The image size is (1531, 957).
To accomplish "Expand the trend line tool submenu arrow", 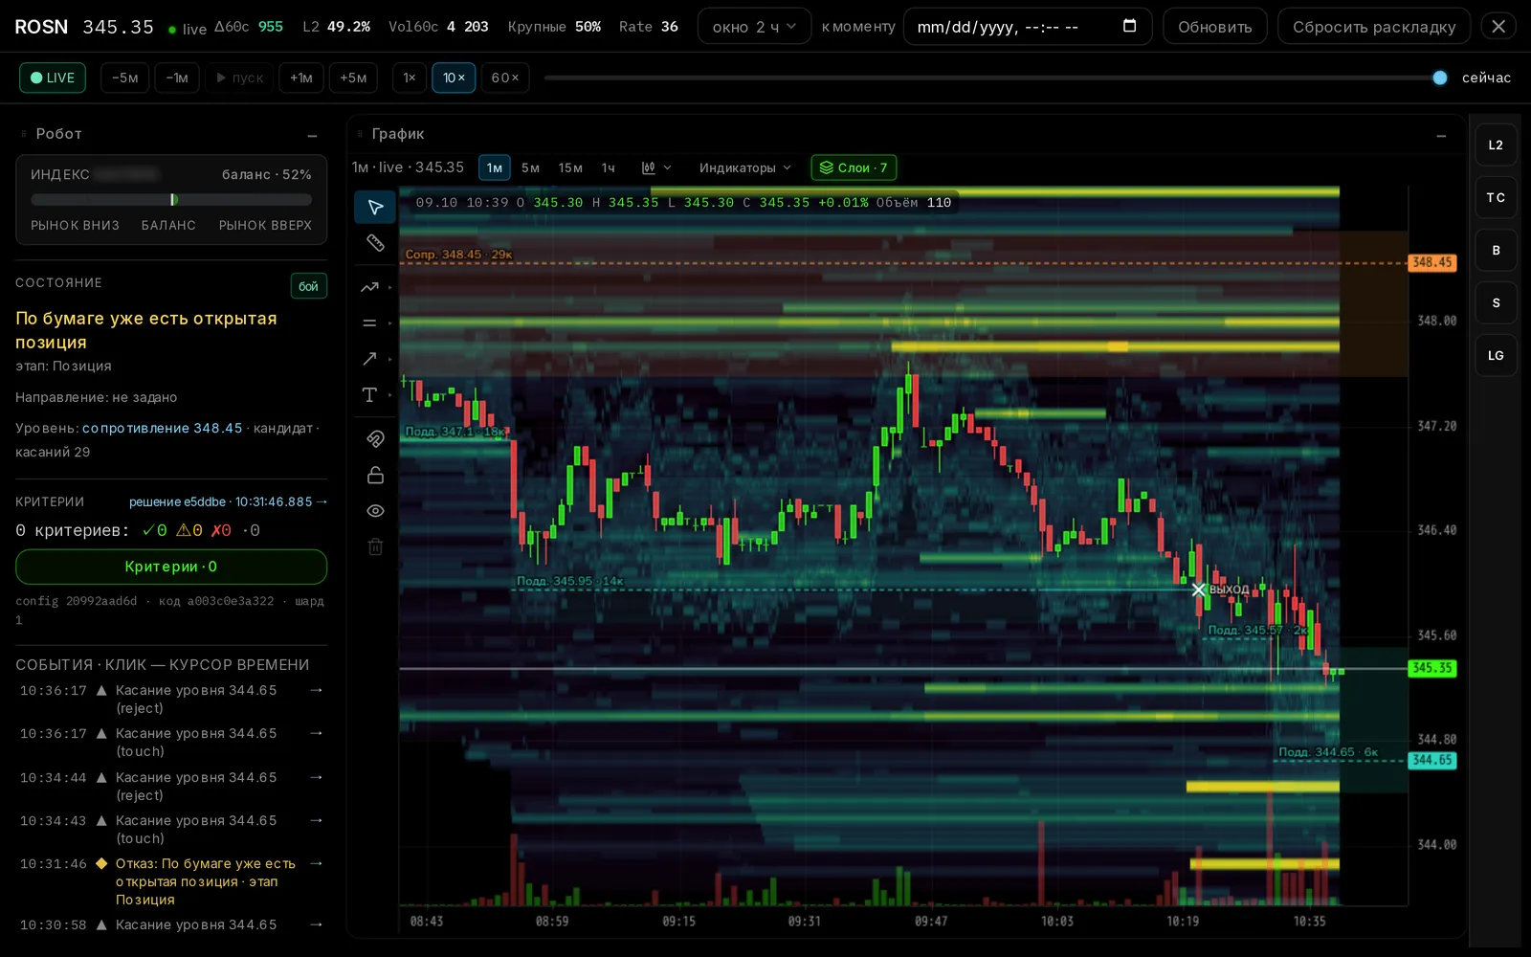I will [x=390, y=287].
